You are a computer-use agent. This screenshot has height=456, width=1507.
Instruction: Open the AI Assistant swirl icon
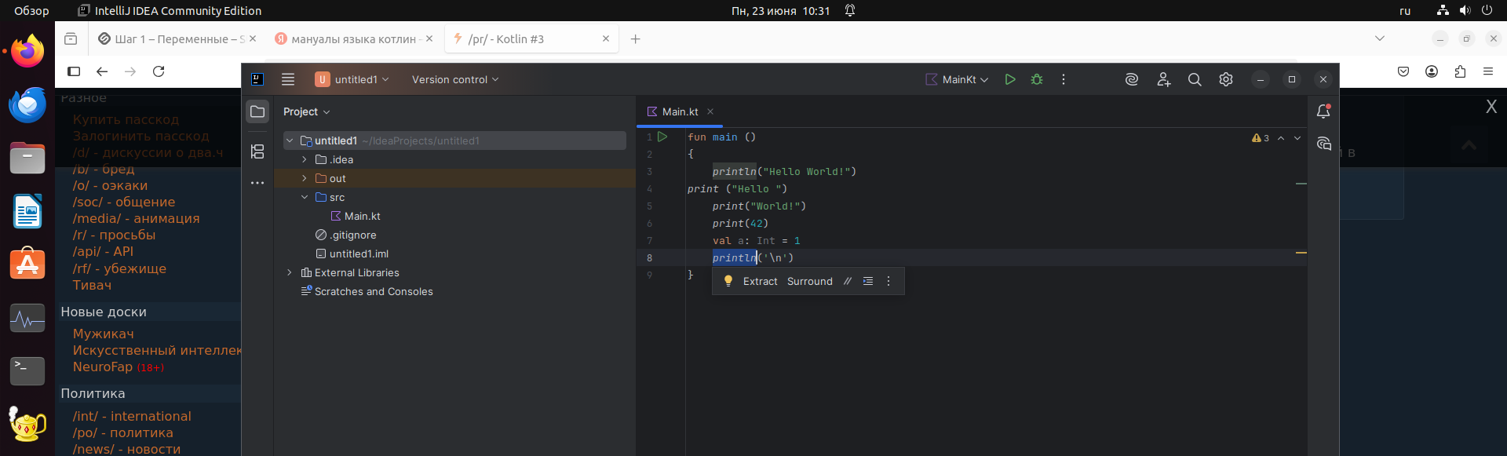(1132, 79)
